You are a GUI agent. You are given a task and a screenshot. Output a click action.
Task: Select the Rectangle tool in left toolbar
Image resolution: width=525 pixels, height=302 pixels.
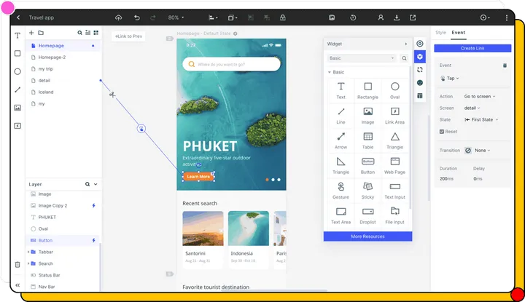17,53
